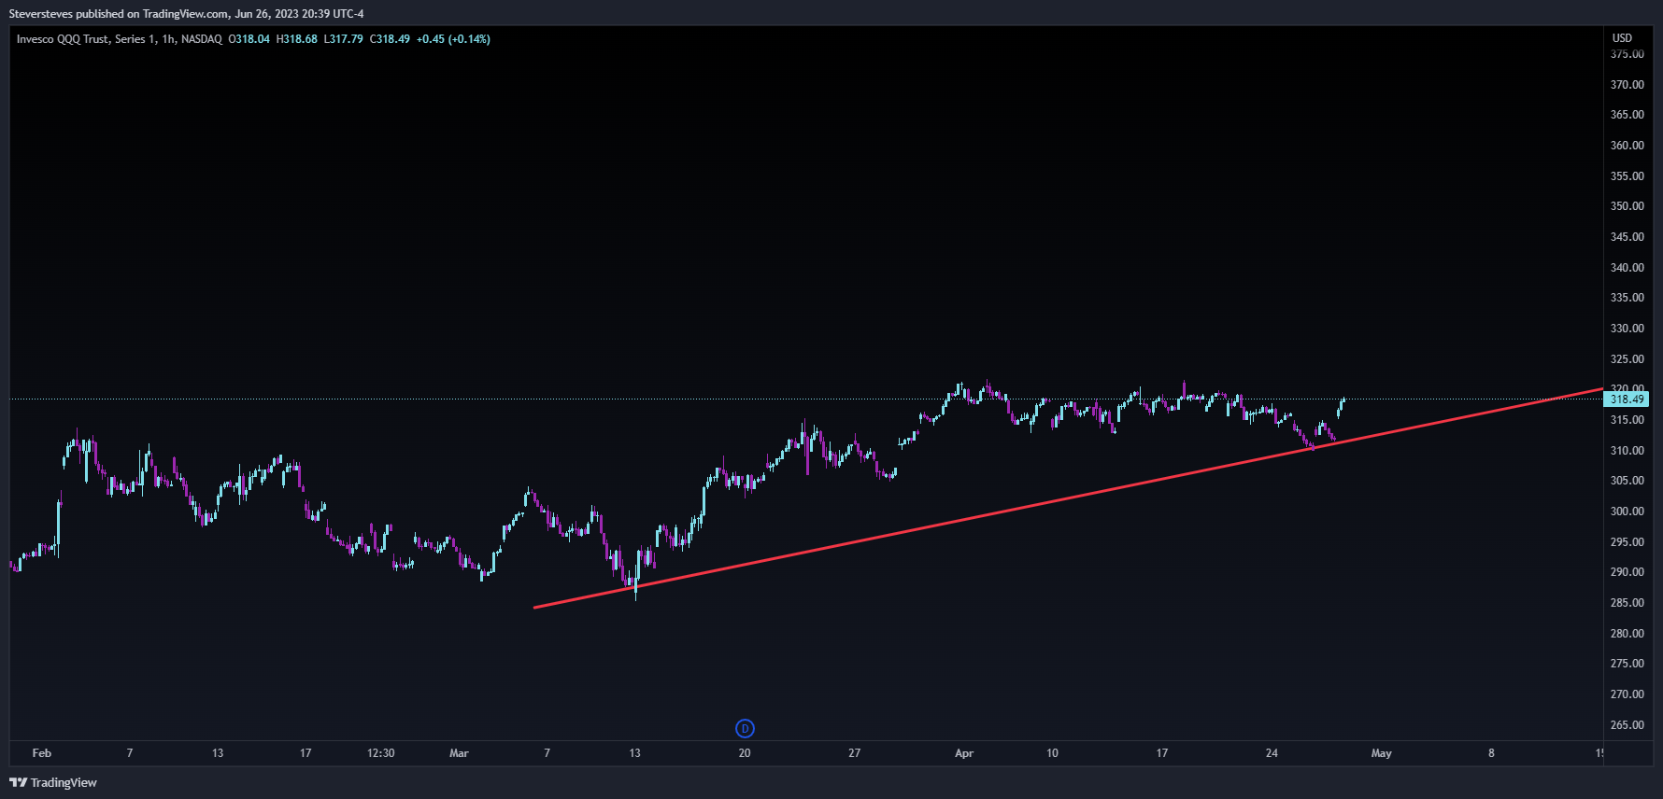1663x799 pixels.
Task: Click the 375.00 price axis label
Action: click(x=1627, y=54)
